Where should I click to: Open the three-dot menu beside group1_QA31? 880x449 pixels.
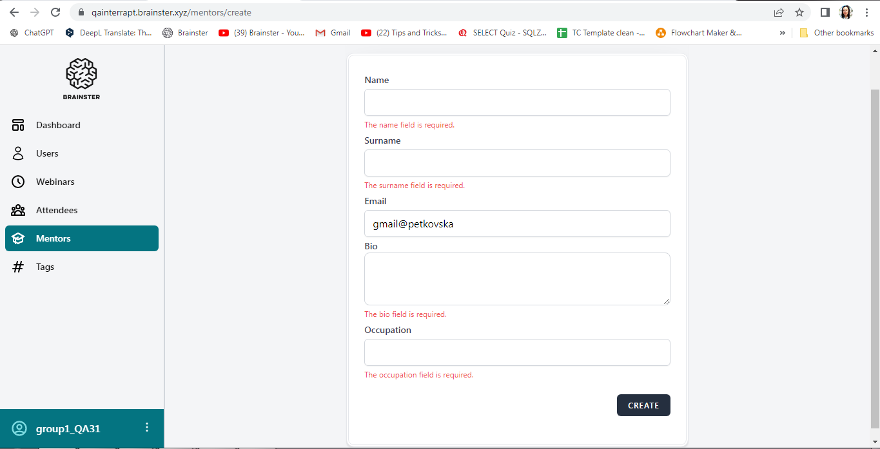click(x=147, y=428)
